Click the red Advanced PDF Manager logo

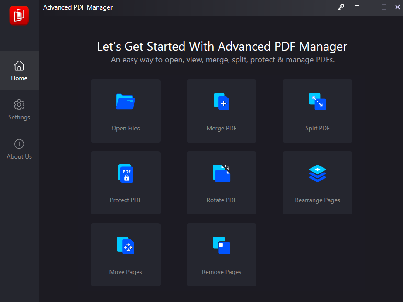point(19,15)
